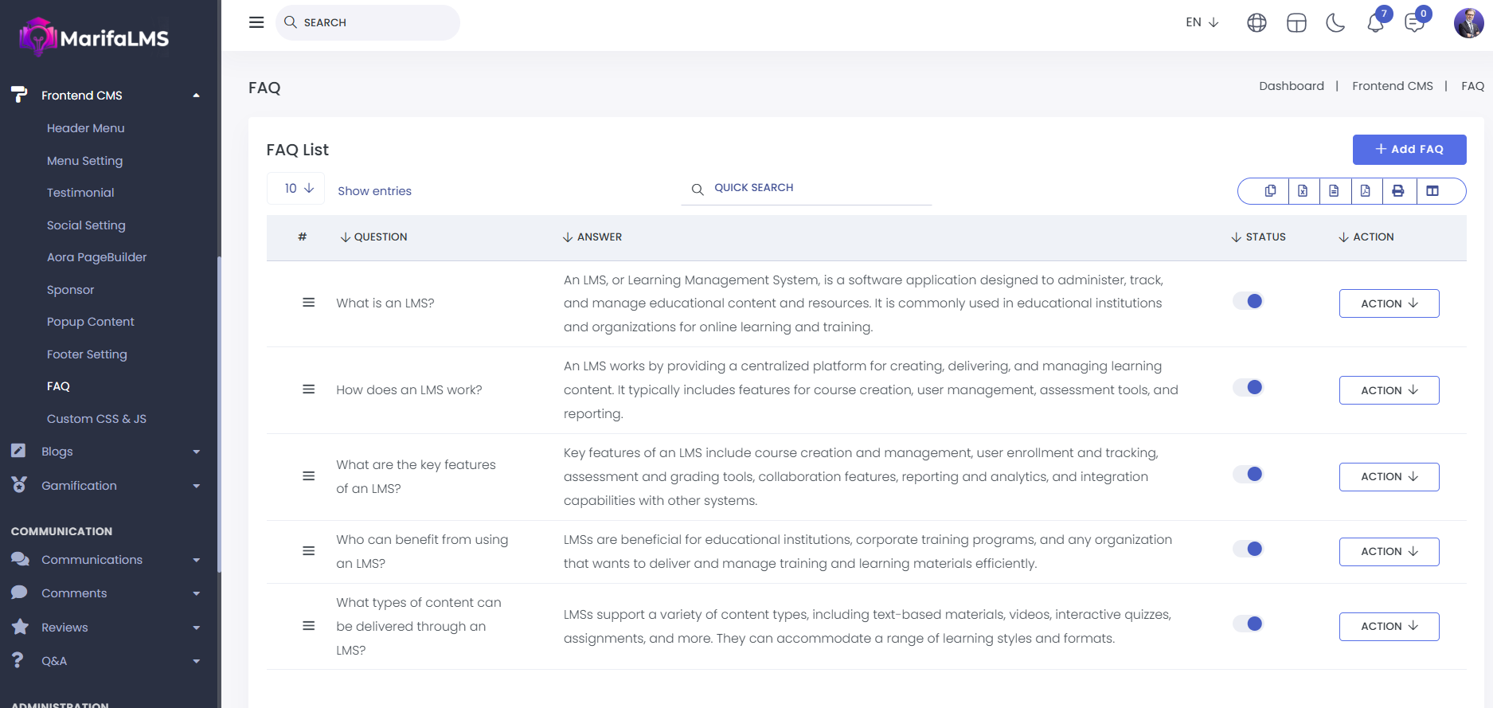This screenshot has height=708, width=1493.
Task: Open the notifications bell
Action: pos(1375,23)
